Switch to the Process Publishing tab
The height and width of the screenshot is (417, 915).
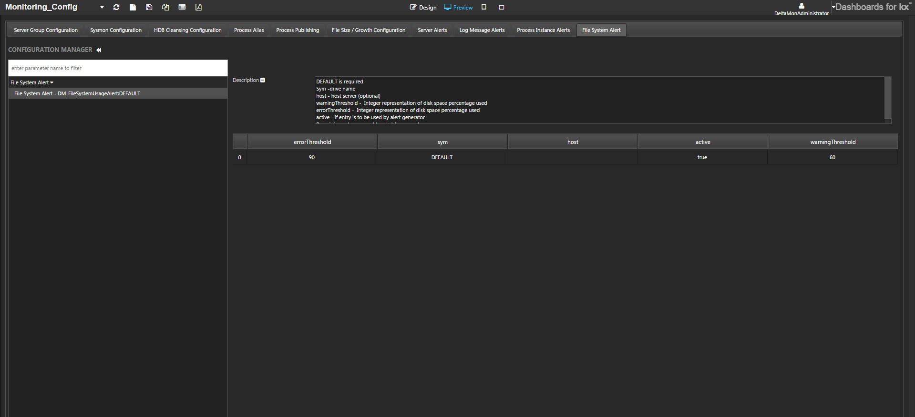[298, 30]
